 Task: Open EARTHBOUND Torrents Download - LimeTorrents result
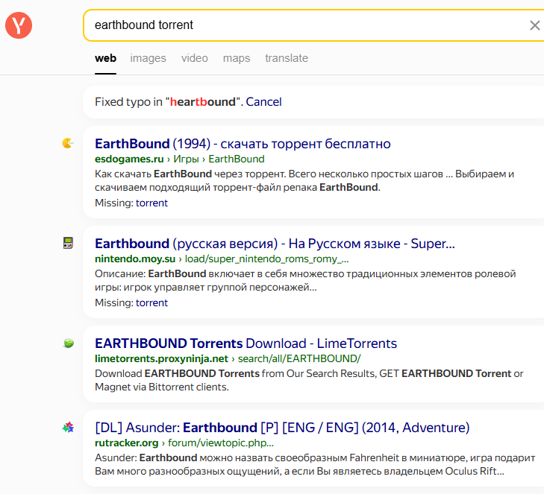246,343
